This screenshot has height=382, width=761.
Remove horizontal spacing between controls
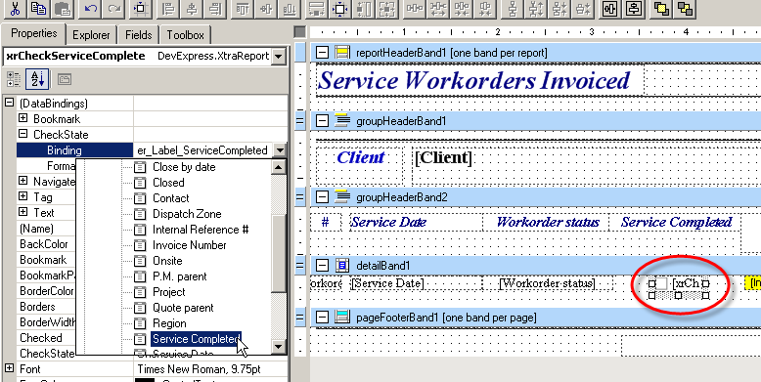point(484,8)
